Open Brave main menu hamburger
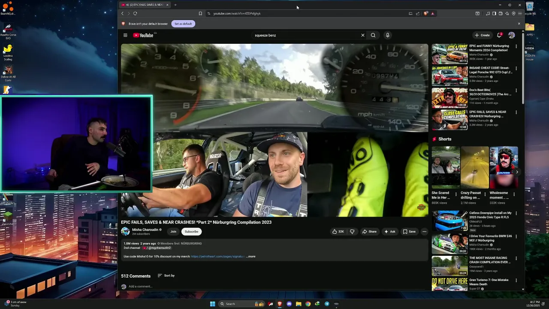Screen dimensions: 549x309 click(x=520, y=13)
